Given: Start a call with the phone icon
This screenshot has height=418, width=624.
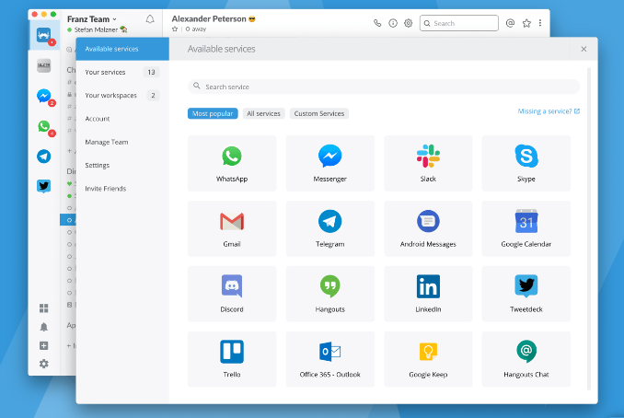Looking at the screenshot, I should click(x=377, y=23).
